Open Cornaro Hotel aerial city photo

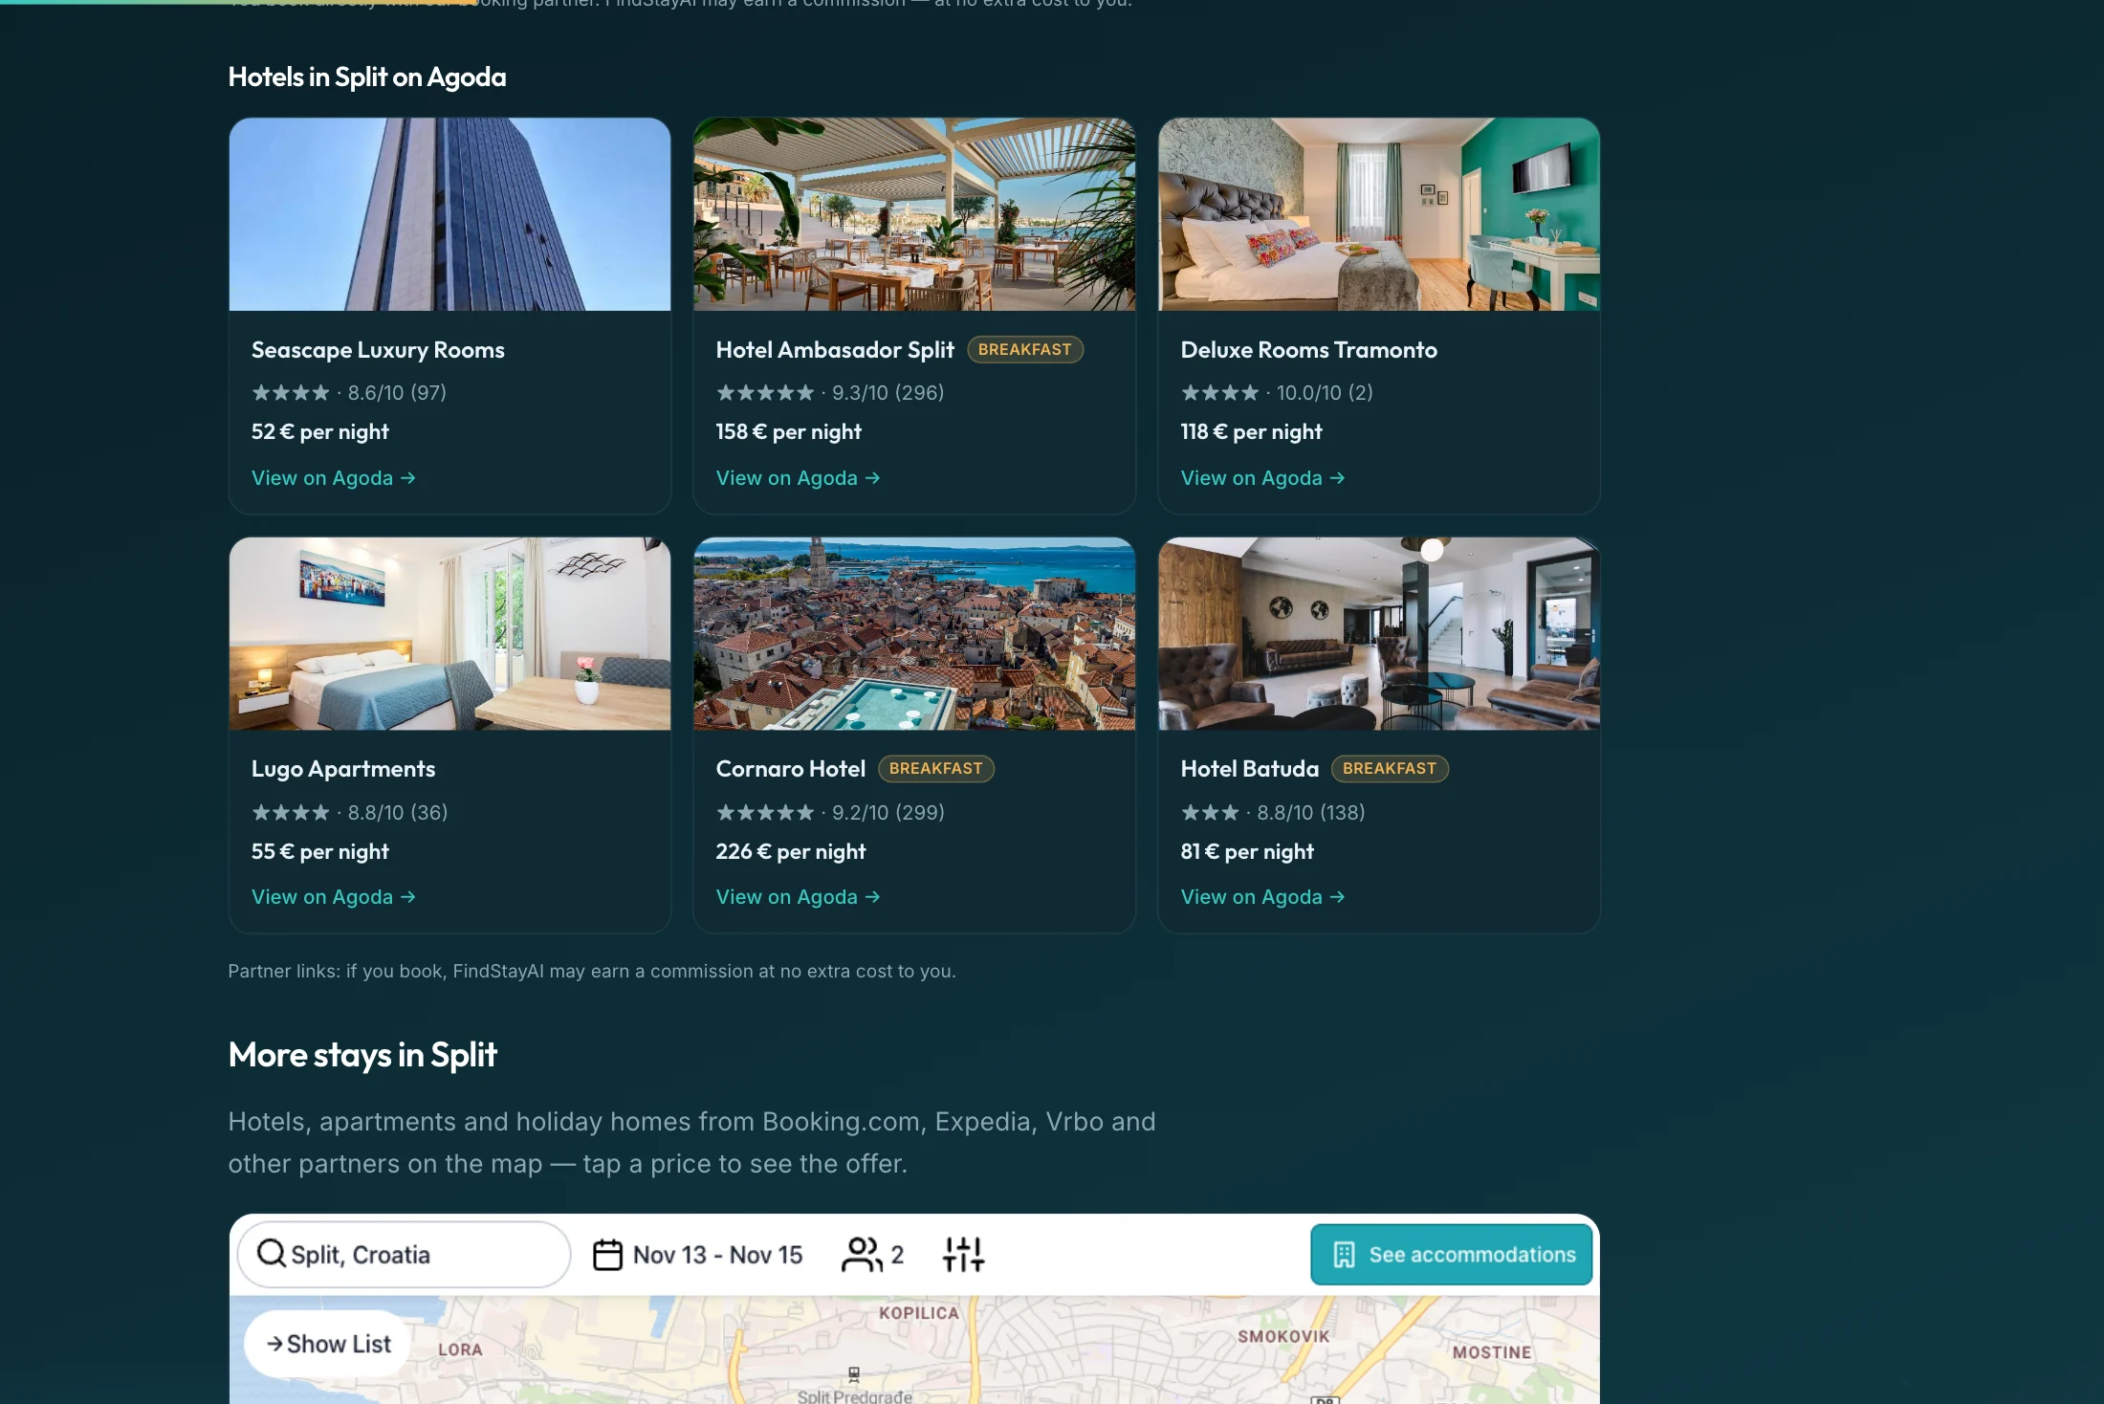pyautogui.click(x=914, y=633)
